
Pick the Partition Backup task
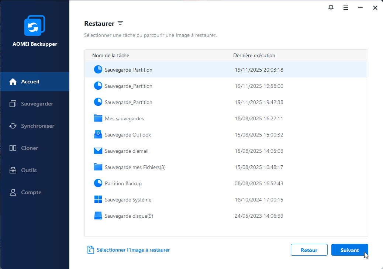(x=123, y=183)
